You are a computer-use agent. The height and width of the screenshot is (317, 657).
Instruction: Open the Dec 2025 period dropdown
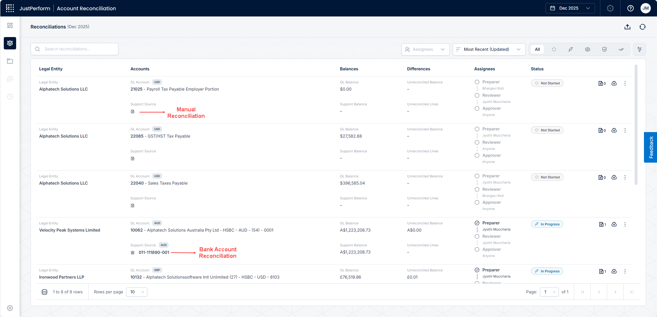pyautogui.click(x=570, y=8)
